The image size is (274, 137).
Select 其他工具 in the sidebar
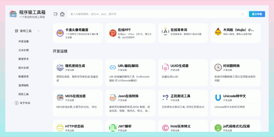pyautogui.click(x=24, y=94)
